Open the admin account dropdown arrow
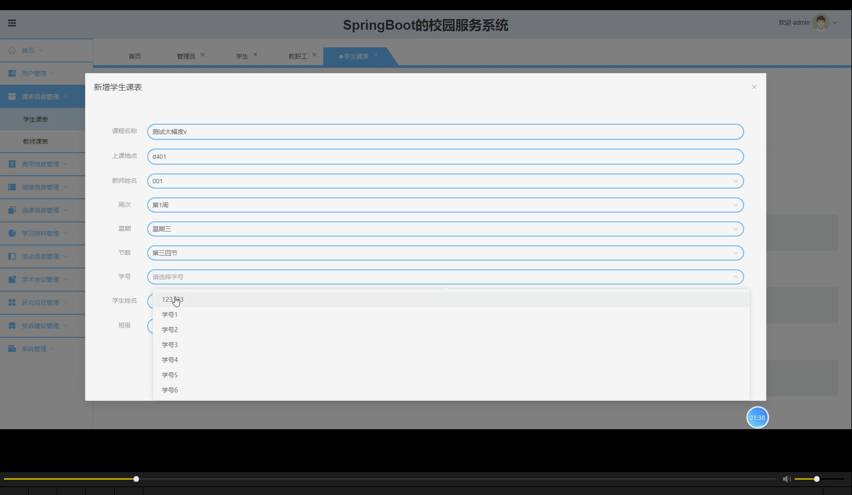The image size is (852, 495). [x=835, y=23]
